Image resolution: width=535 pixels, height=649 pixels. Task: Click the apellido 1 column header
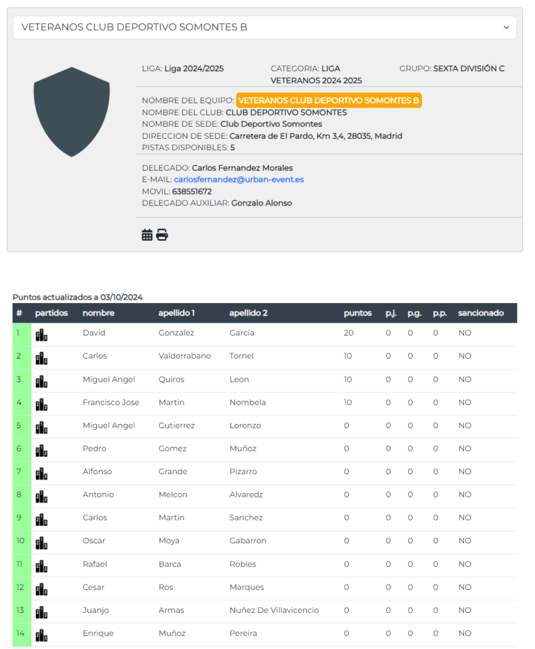(x=176, y=313)
